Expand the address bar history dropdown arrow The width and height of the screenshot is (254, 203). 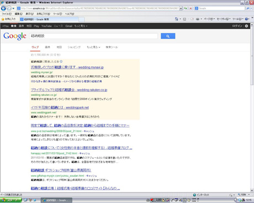tap(181, 8)
